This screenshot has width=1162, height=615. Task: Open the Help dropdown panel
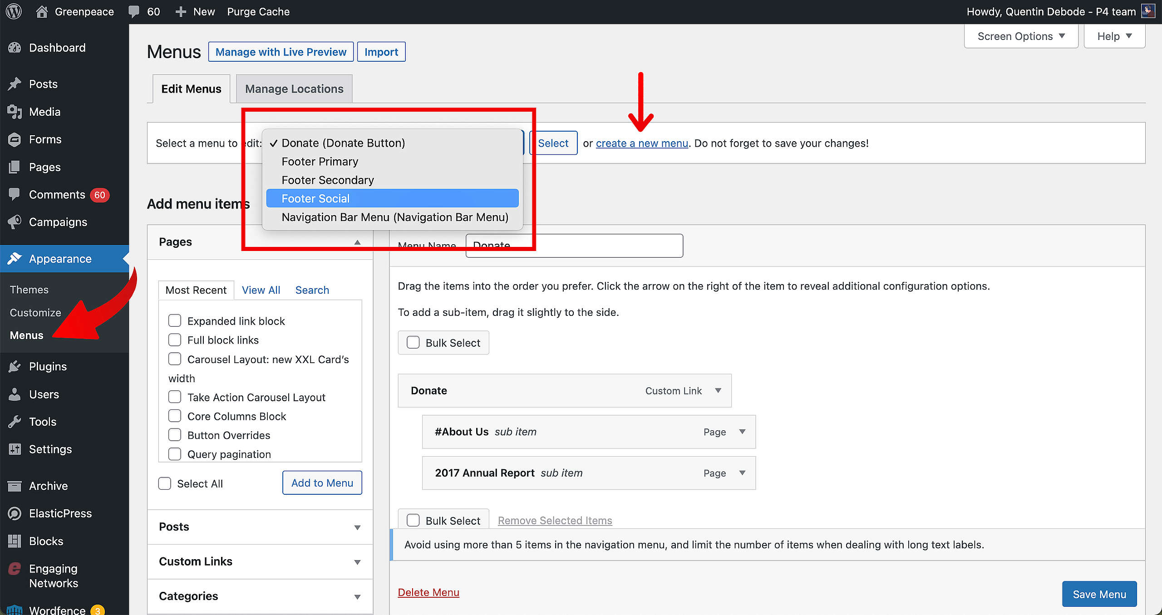pos(1114,36)
